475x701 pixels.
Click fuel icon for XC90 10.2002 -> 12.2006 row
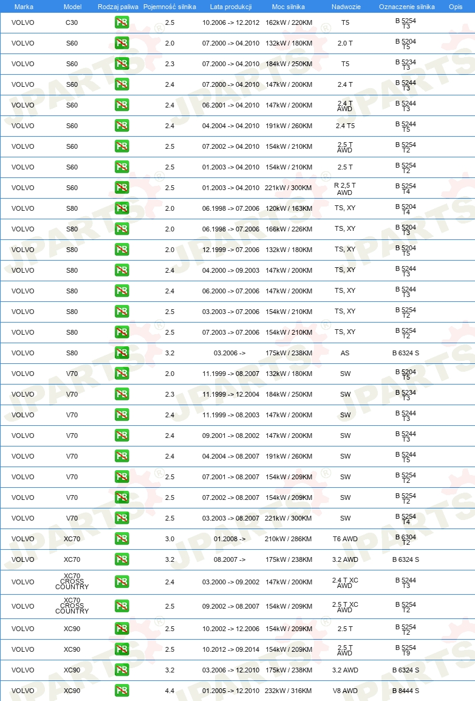coord(121,629)
